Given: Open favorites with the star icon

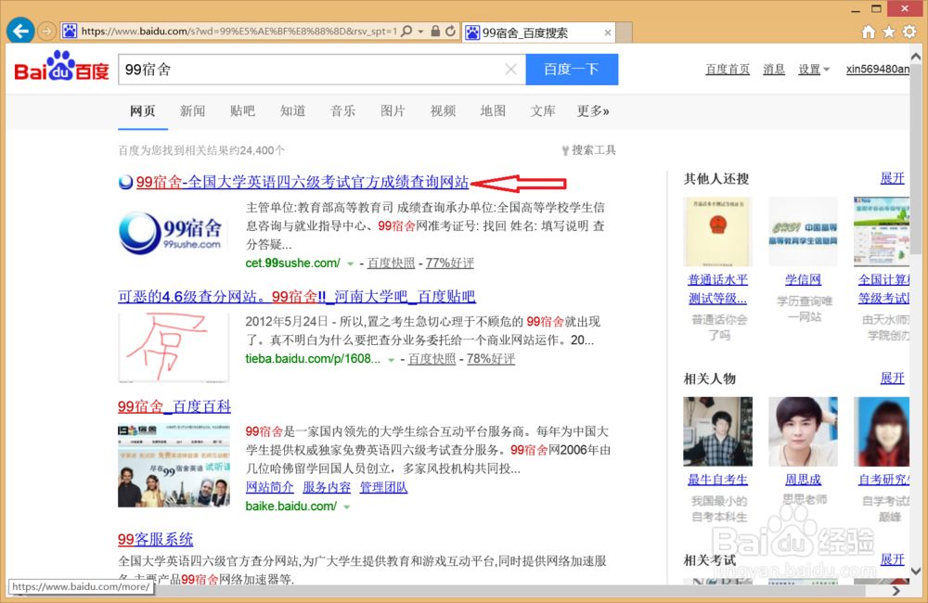Looking at the screenshot, I should click(889, 32).
